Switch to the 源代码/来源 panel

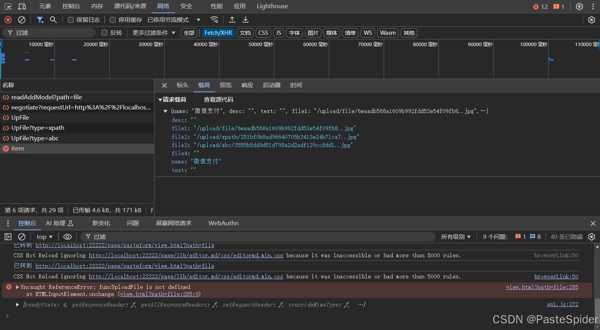[130, 6]
